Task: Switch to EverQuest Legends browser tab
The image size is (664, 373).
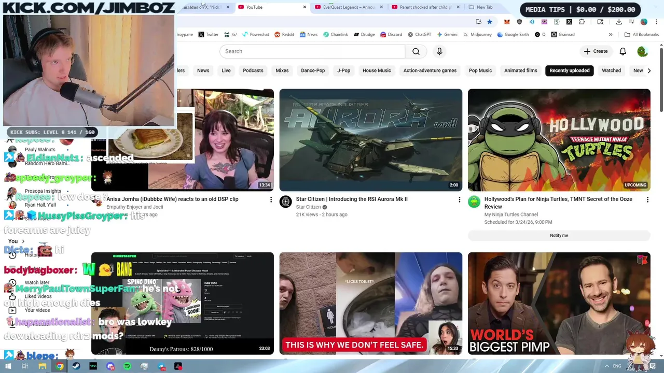Action: point(349,7)
